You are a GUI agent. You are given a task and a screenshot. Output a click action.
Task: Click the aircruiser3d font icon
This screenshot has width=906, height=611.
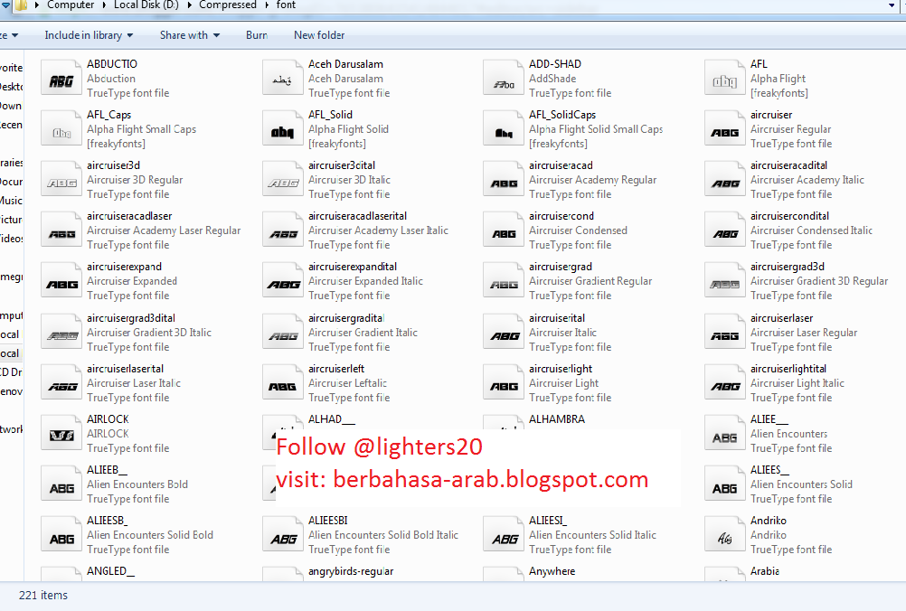click(x=61, y=181)
